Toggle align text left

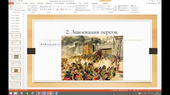coord(61,9)
